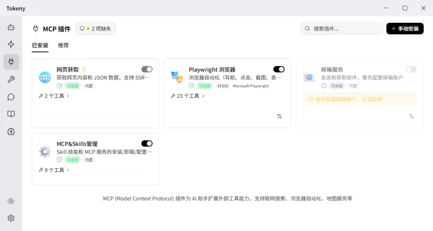Click Microsoft Playwright label

coord(251,86)
